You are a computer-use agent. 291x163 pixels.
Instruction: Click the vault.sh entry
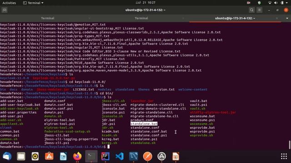pos(197,109)
